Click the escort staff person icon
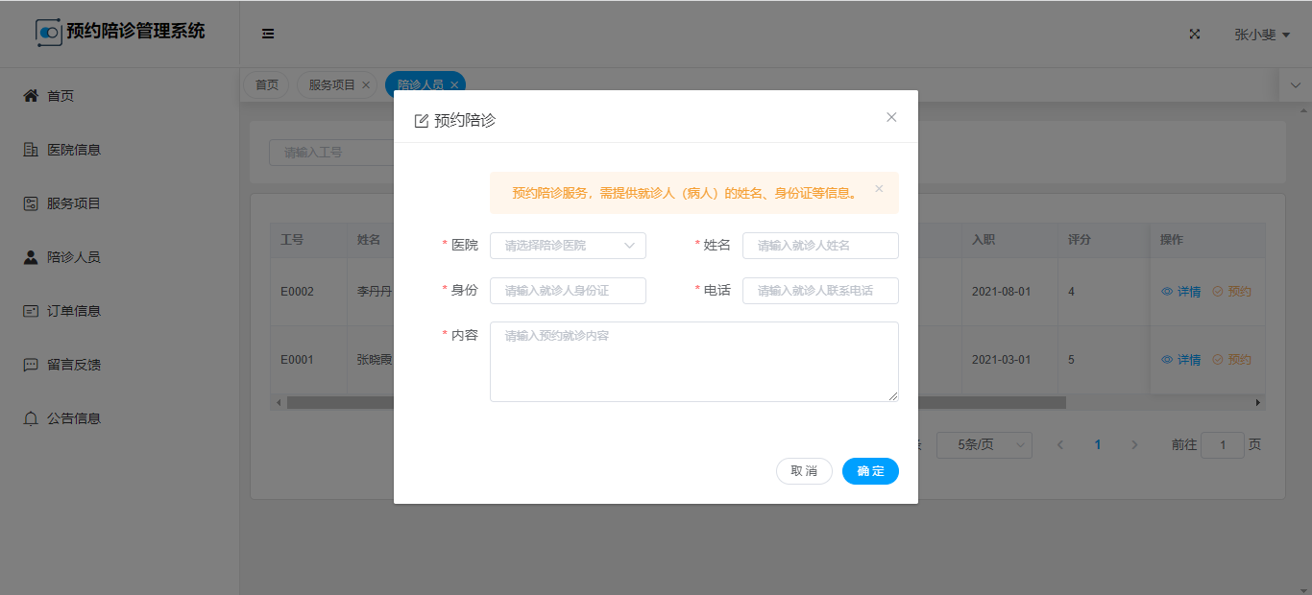The image size is (1312, 595). click(31, 257)
